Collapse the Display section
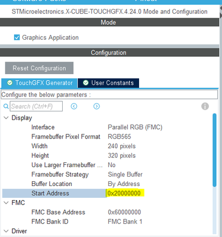Viewport: 222px width, 237px height. (6, 118)
